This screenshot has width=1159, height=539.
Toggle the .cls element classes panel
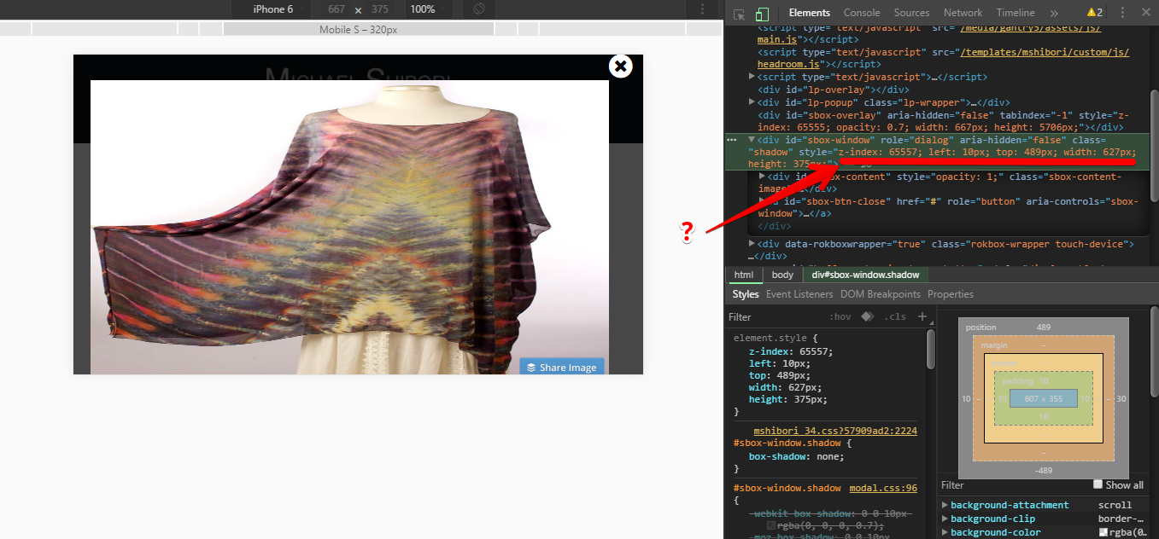895,317
